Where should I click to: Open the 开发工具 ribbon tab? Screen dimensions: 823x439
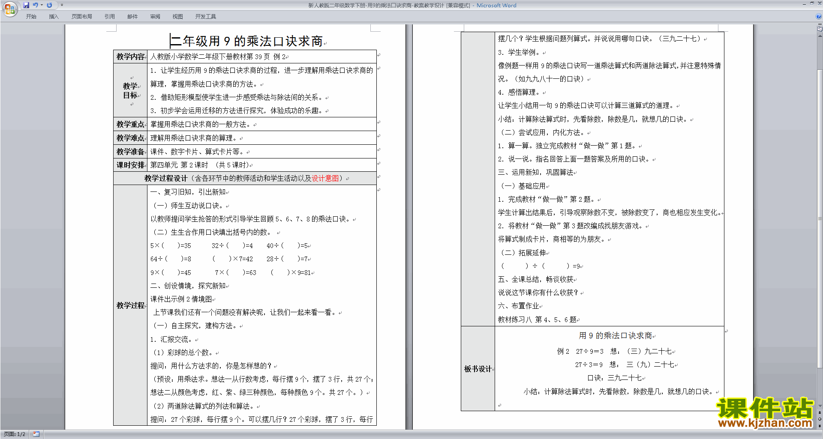(x=206, y=17)
